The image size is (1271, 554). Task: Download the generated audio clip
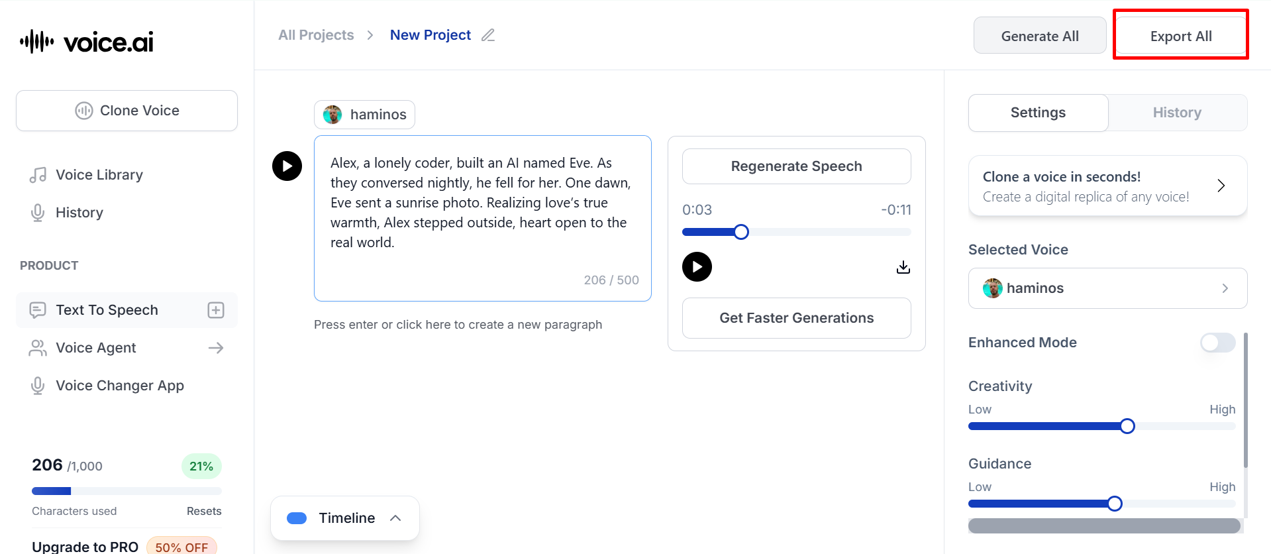903,267
